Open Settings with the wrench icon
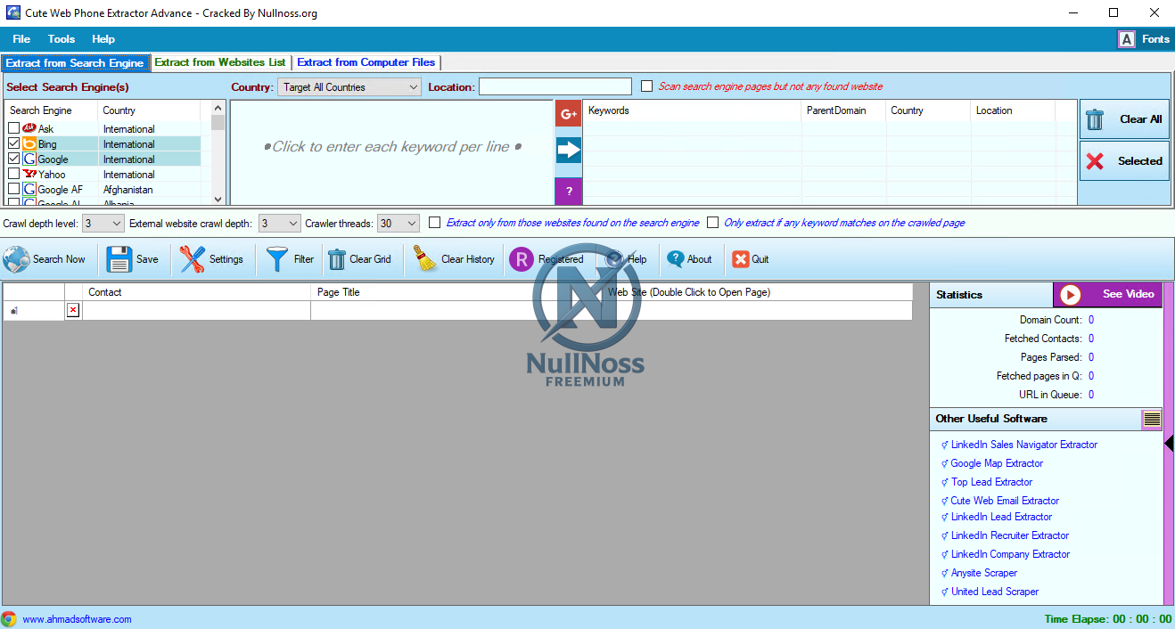 192,259
